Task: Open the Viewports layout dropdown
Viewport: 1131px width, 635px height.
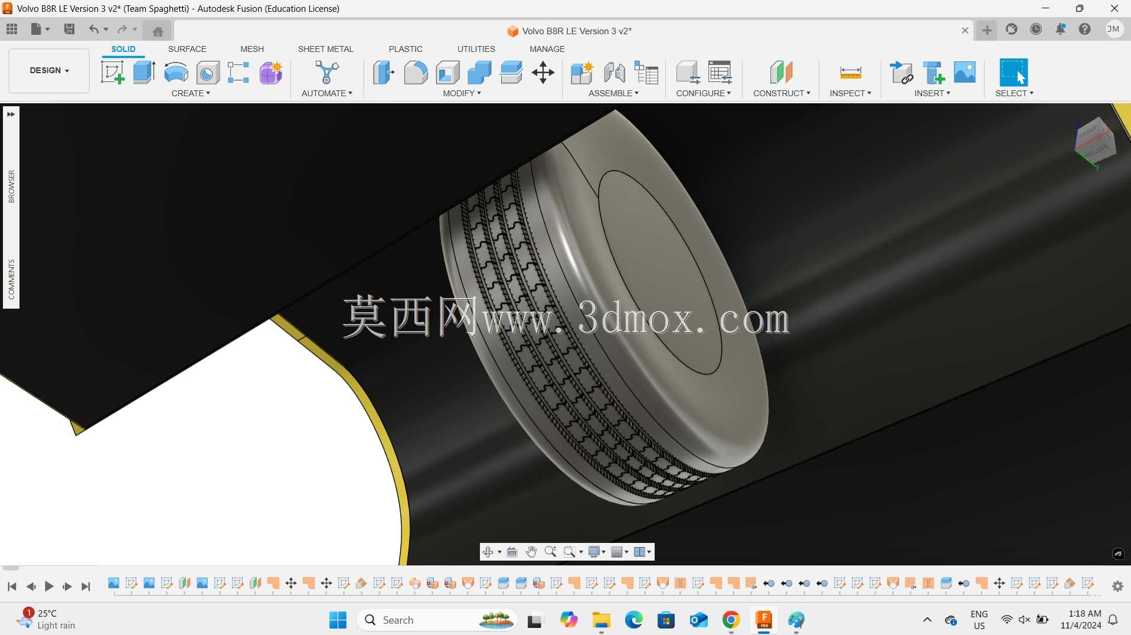Action: tap(642, 552)
